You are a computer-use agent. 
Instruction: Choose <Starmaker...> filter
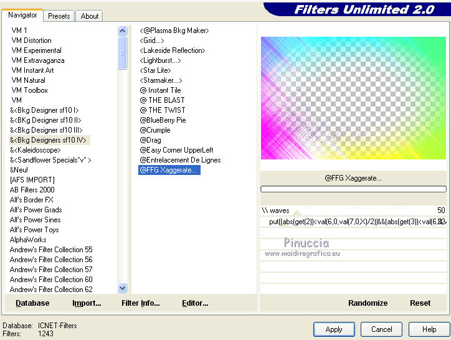click(x=161, y=80)
